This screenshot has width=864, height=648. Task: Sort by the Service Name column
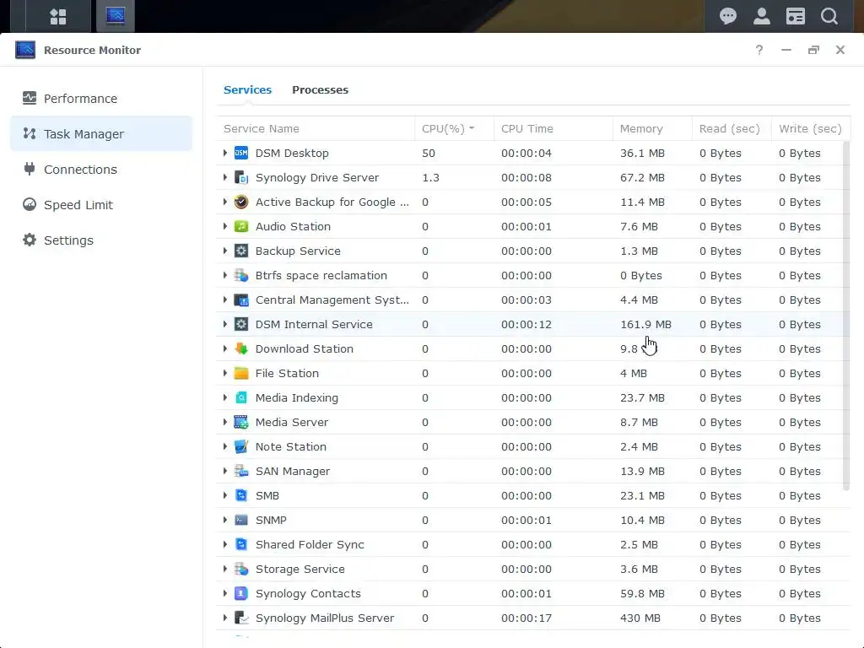316,128
